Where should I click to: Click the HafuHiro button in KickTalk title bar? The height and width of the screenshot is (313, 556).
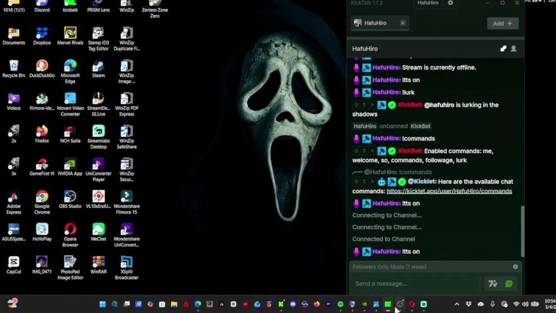pos(428,3)
